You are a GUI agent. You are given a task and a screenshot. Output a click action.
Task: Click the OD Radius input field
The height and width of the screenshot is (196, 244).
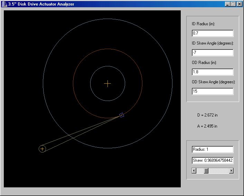[213, 72]
